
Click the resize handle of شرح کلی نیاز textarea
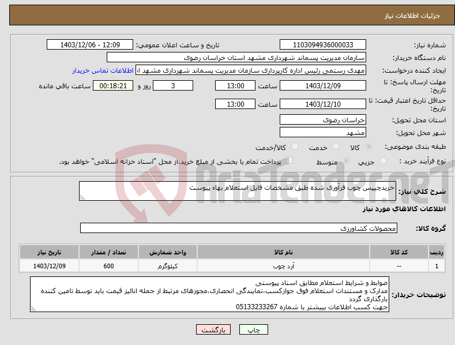coord(82,197)
